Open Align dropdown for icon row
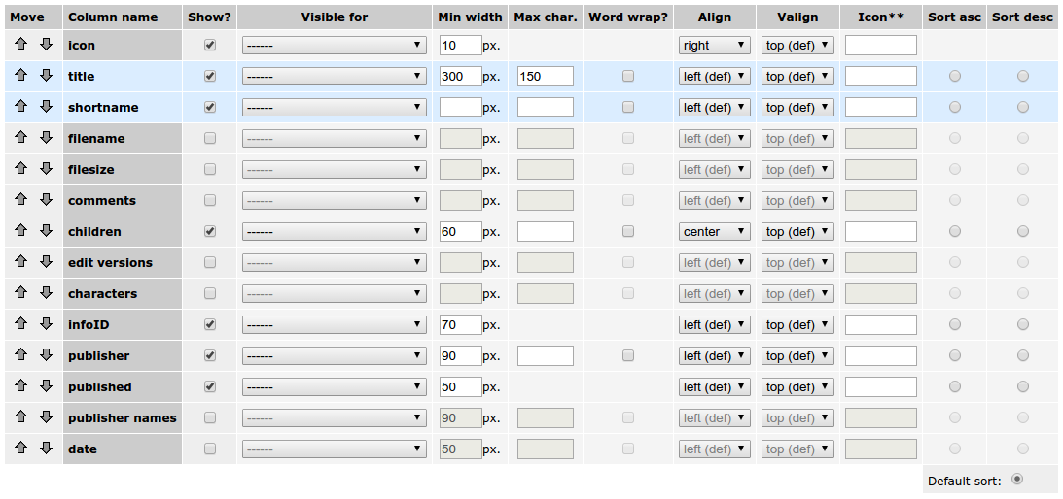 tap(714, 46)
